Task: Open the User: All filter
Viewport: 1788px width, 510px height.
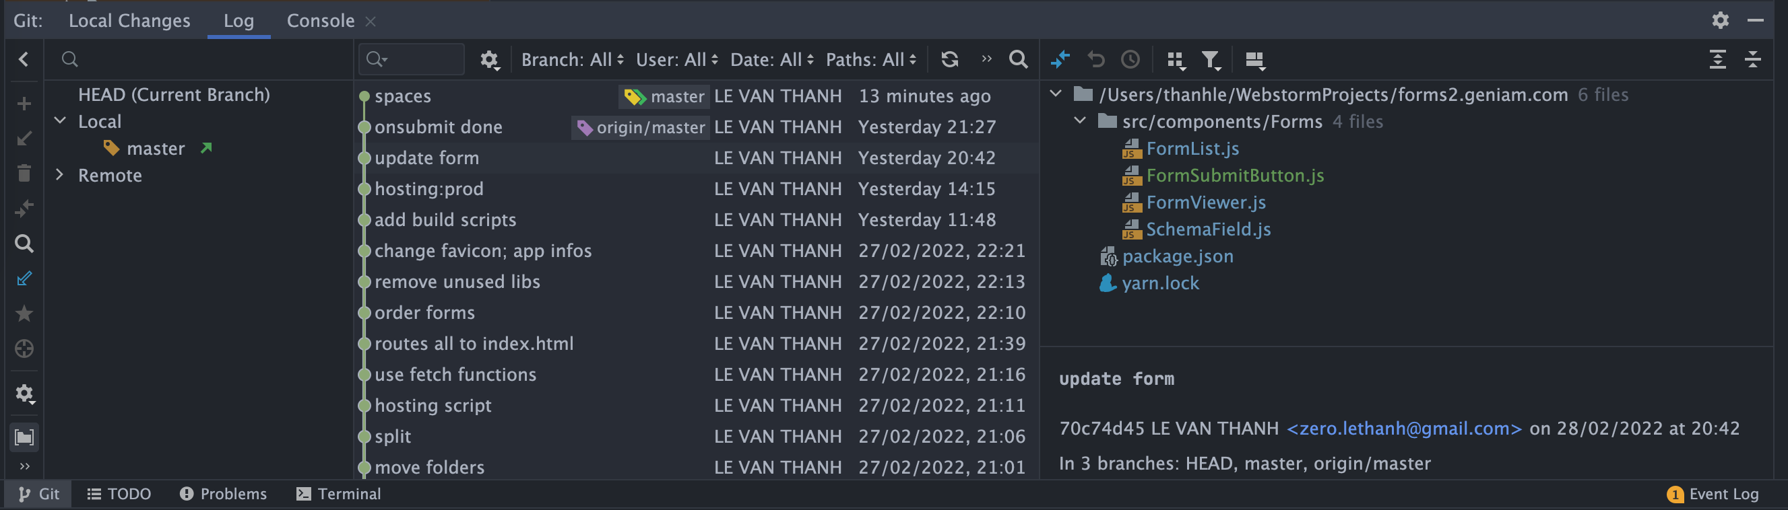Action: pyautogui.click(x=677, y=61)
